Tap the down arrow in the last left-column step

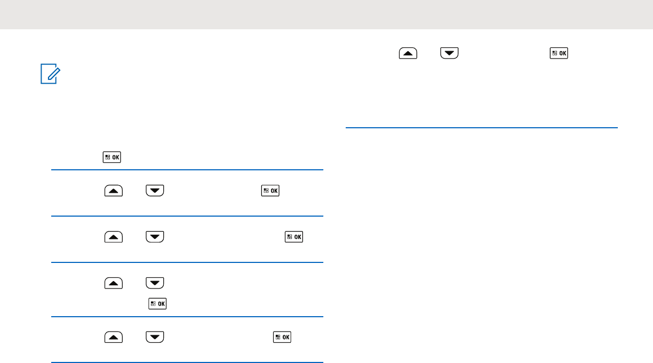154,337
